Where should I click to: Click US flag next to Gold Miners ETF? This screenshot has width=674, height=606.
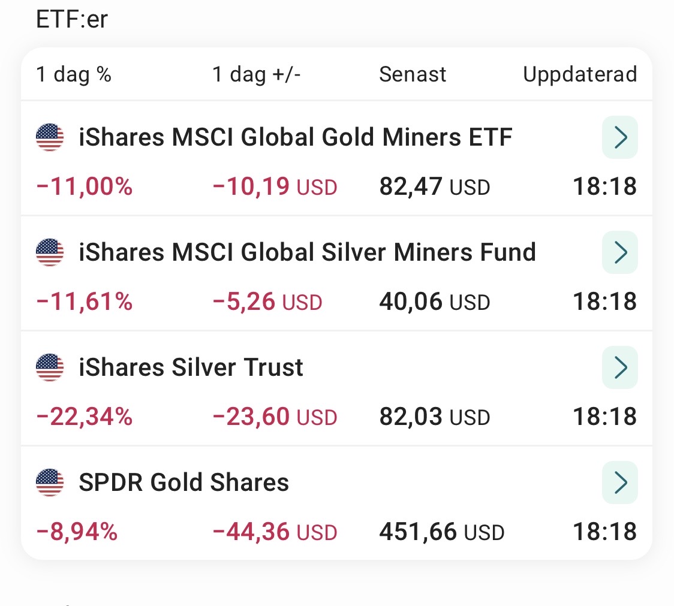[x=50, y=138]
